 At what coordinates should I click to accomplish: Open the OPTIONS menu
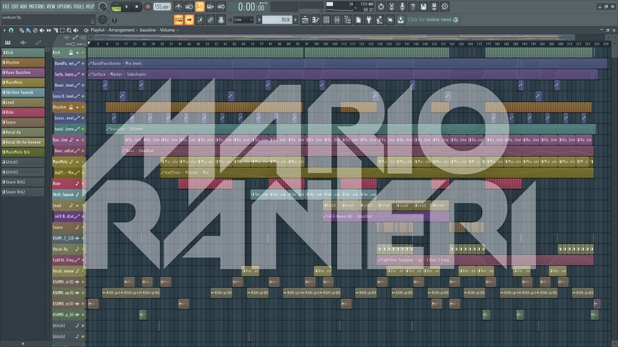click(x=64, y=6)
